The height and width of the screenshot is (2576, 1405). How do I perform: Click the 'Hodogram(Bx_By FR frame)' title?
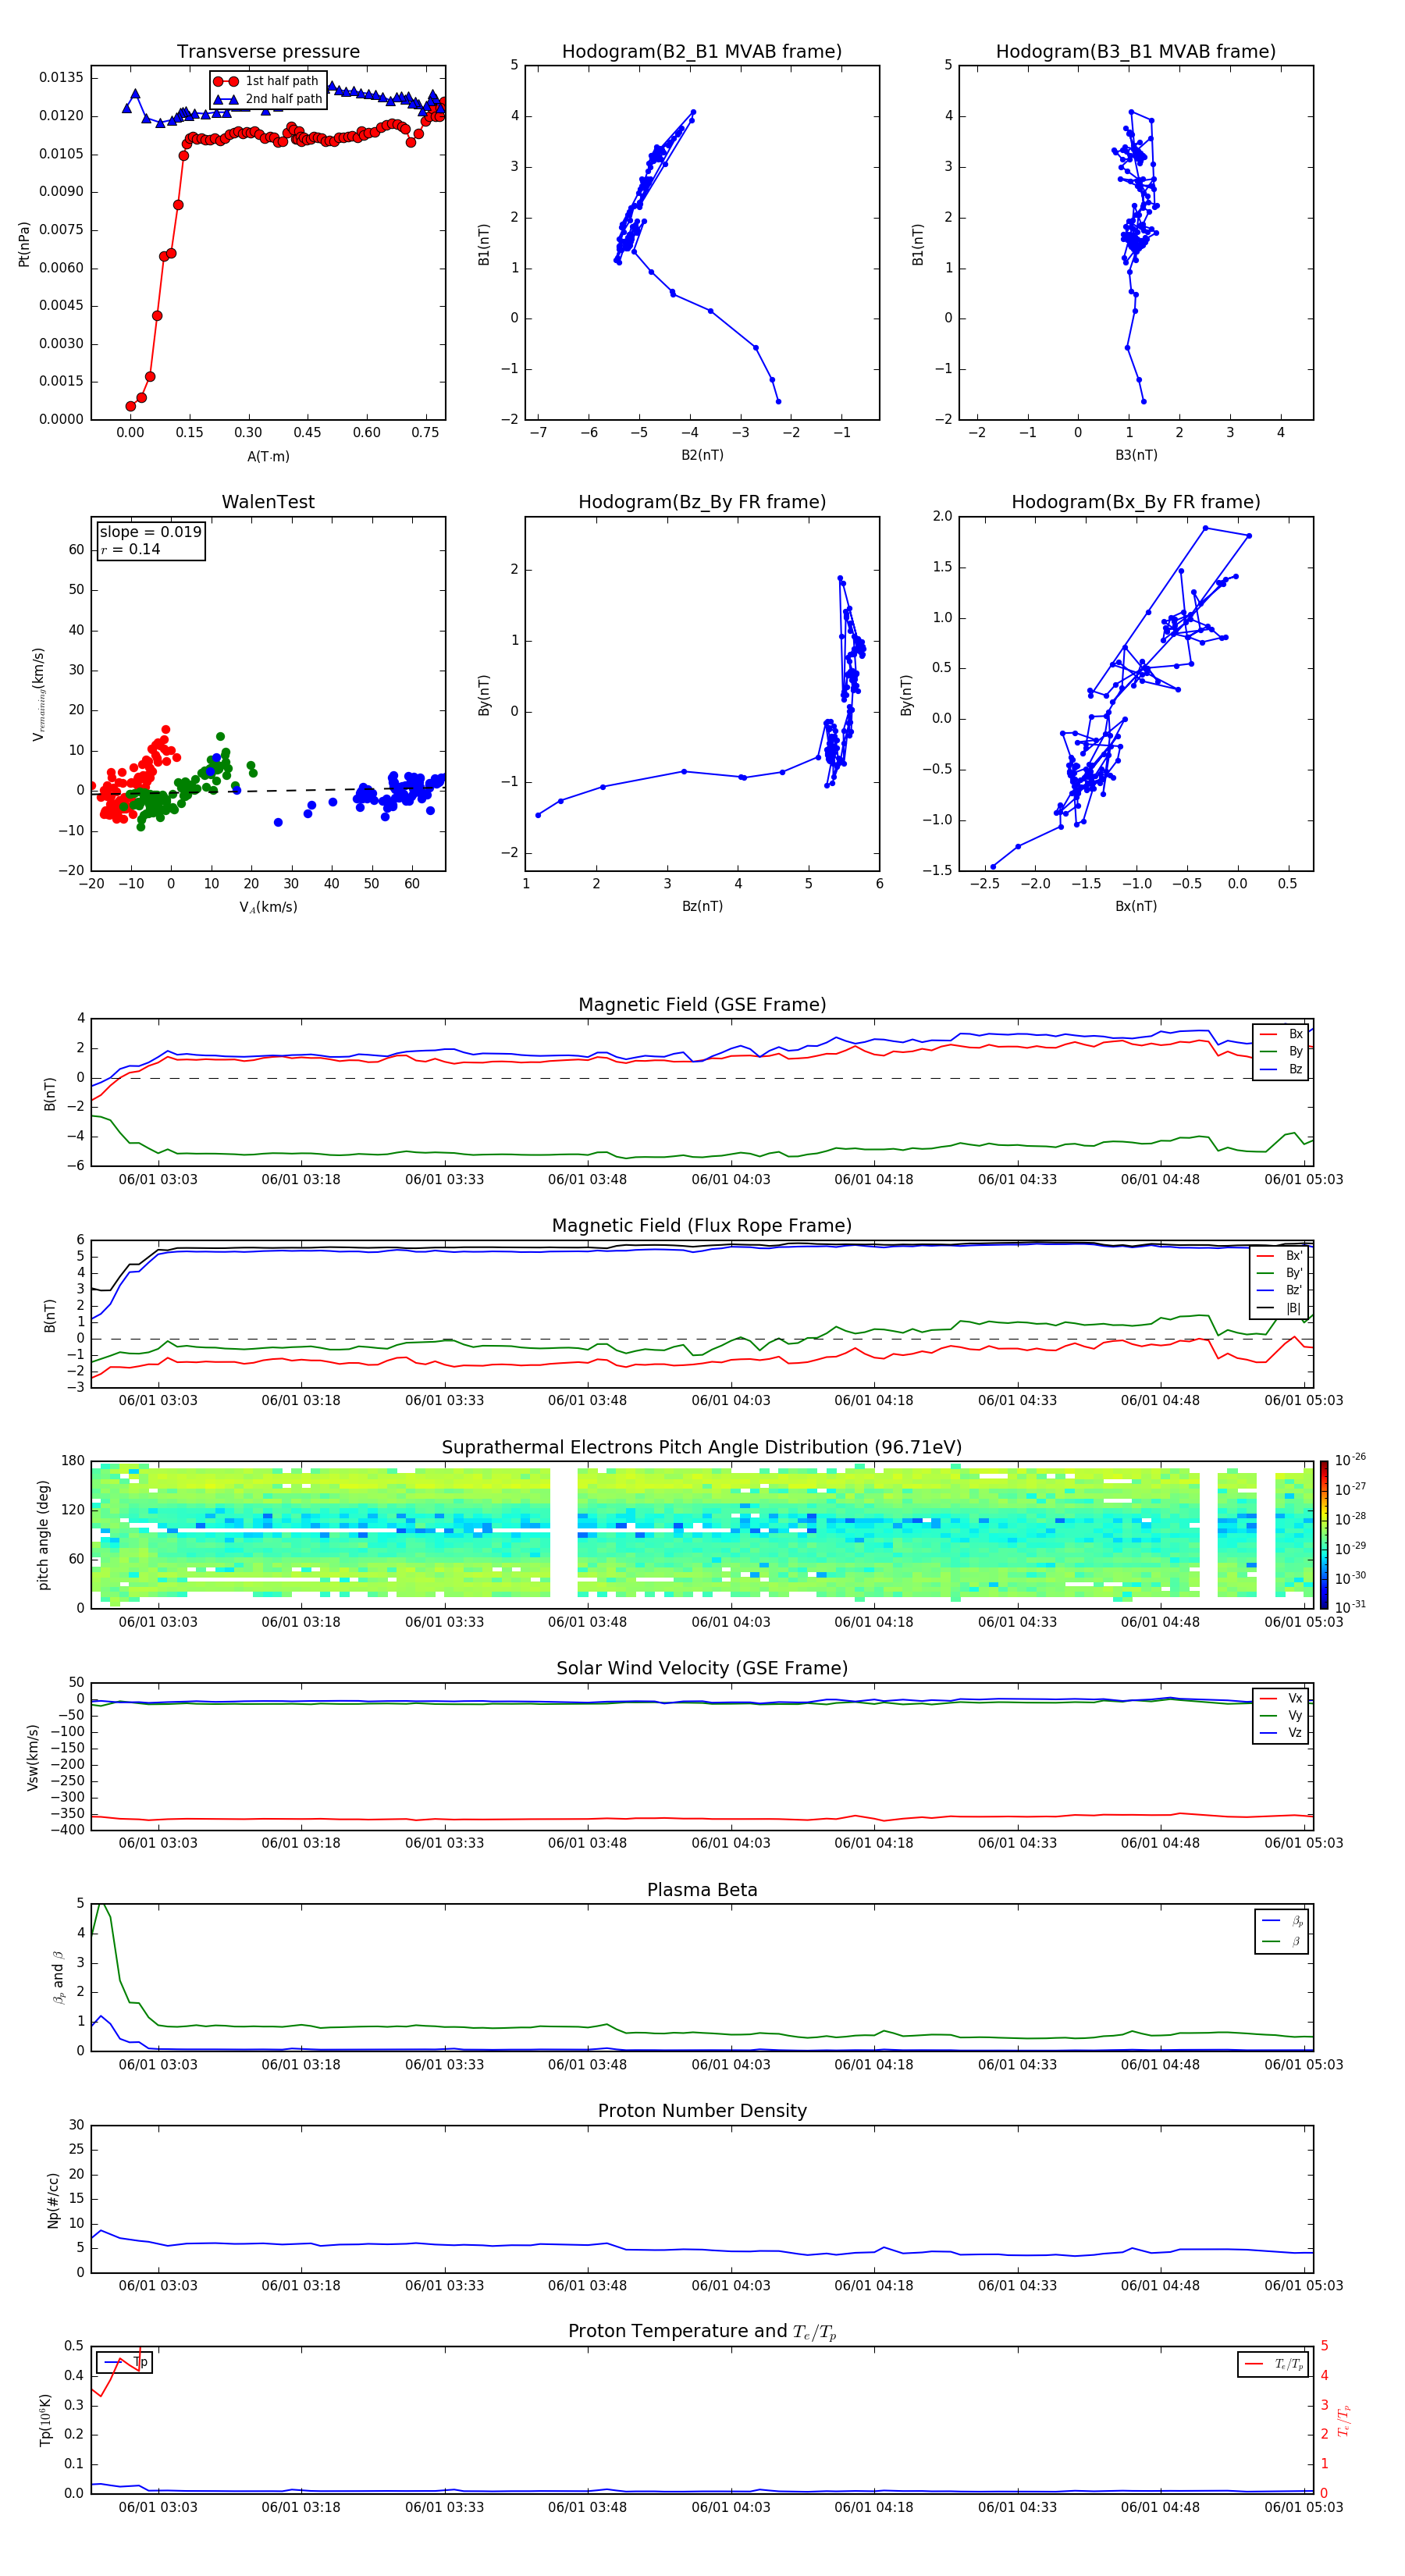point(1136,502)
